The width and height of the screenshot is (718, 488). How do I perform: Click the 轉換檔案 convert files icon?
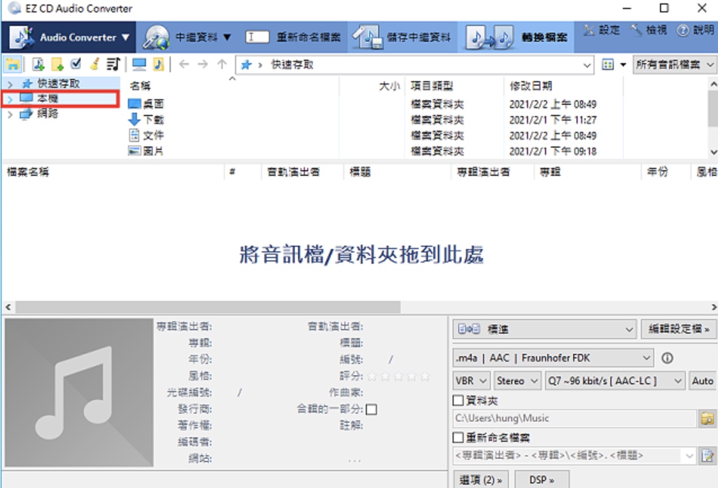click(489, 38)
